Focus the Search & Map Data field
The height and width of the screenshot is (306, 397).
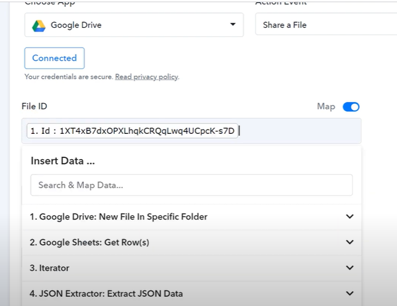click(x=191, y=185)
